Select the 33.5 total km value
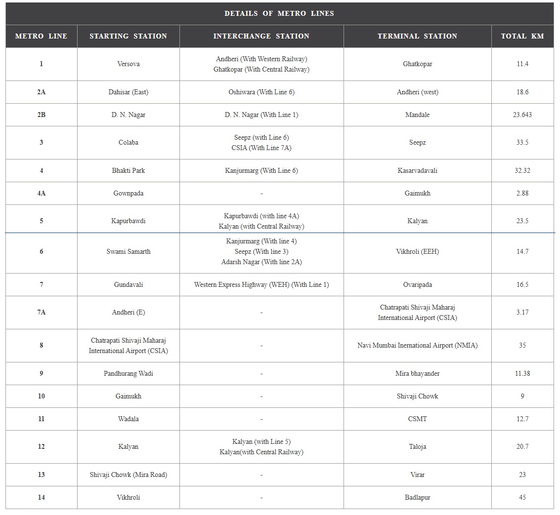Screen dimensions: 560x515 tap(522, 143)
